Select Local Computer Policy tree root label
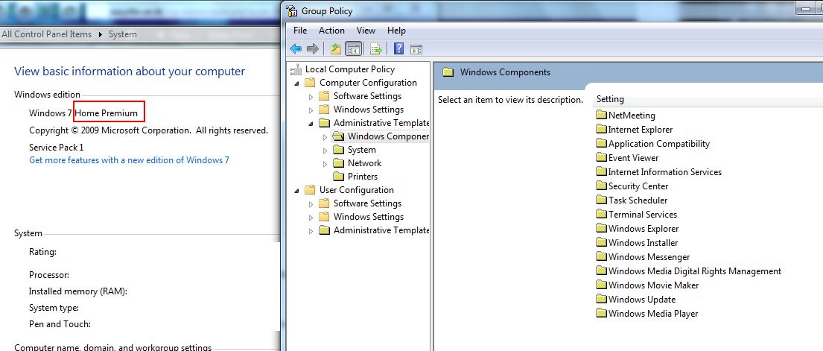 349,69
